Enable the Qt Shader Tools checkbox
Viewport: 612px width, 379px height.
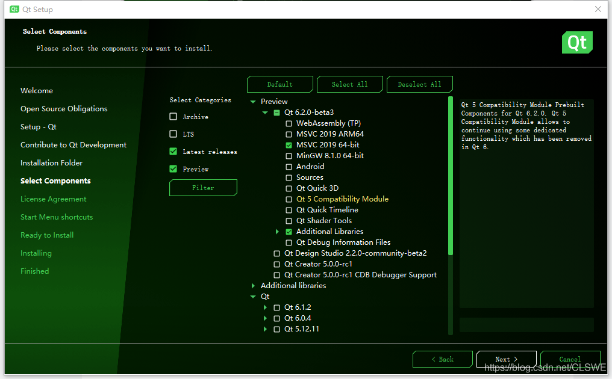coord(289,221)
